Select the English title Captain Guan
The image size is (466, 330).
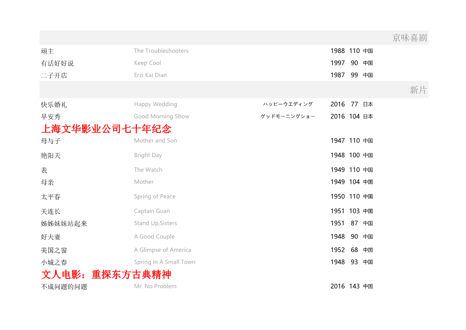tap(152, 211)
